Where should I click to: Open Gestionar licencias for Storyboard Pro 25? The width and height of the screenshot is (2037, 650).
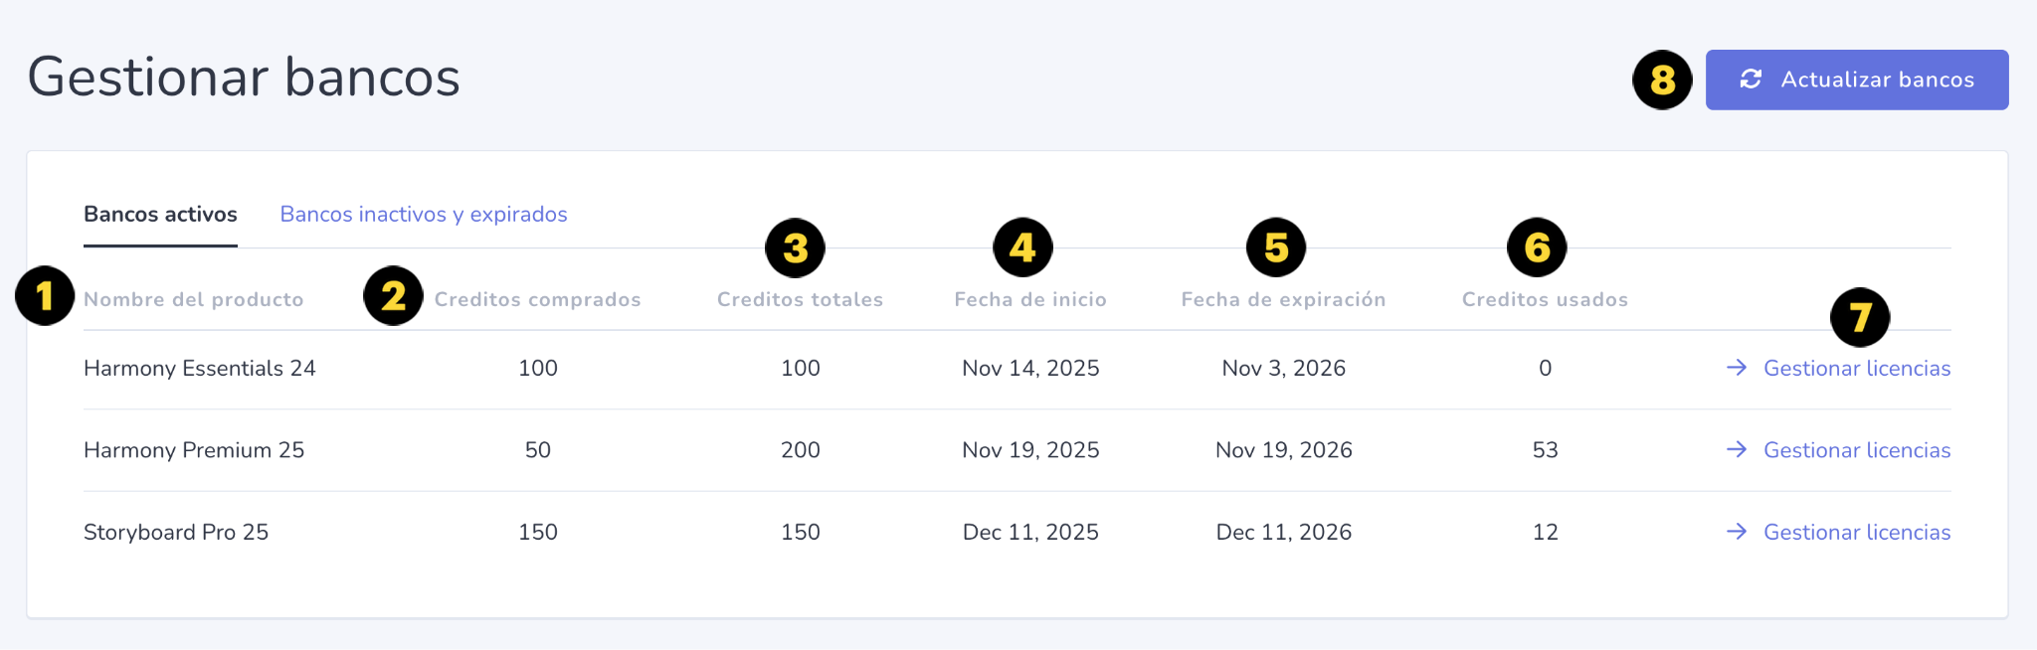coord(1857,532)
